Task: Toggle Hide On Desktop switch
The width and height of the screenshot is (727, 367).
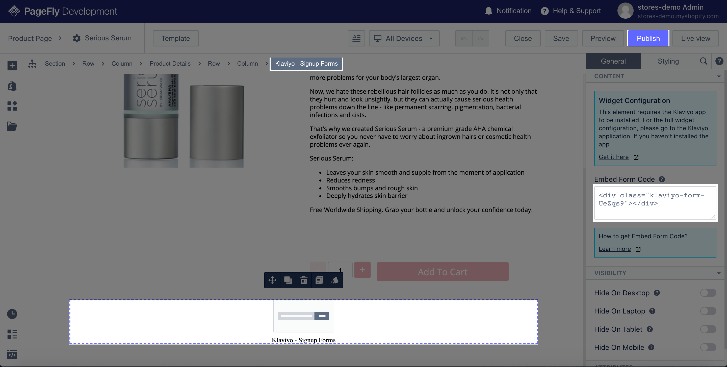Action: click(x=708, y=293)
